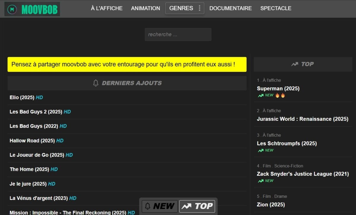Click the HD label next to Hallow Road
356x215 pixels.
pyautogui.click(x=60, y=141)
